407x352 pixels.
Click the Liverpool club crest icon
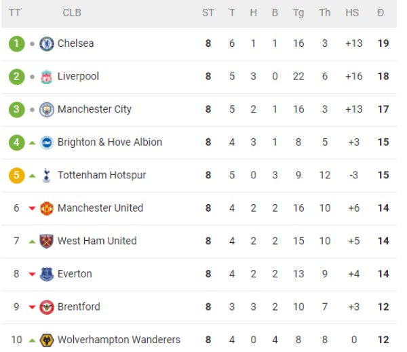click(x=47, y=77)
